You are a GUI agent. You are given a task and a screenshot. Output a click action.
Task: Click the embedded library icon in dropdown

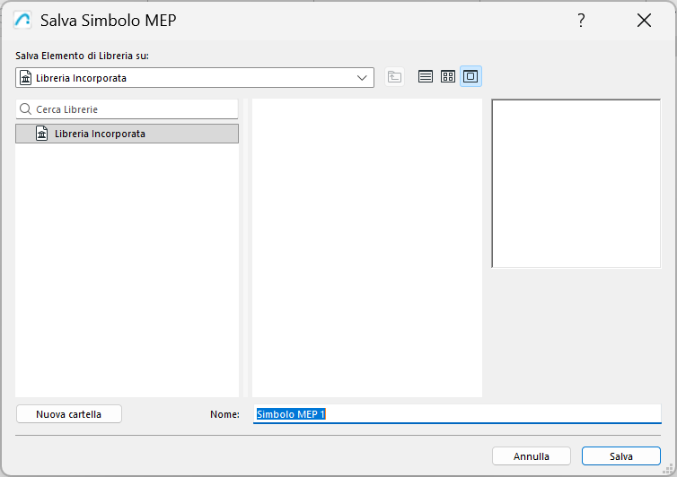(26, 78)
